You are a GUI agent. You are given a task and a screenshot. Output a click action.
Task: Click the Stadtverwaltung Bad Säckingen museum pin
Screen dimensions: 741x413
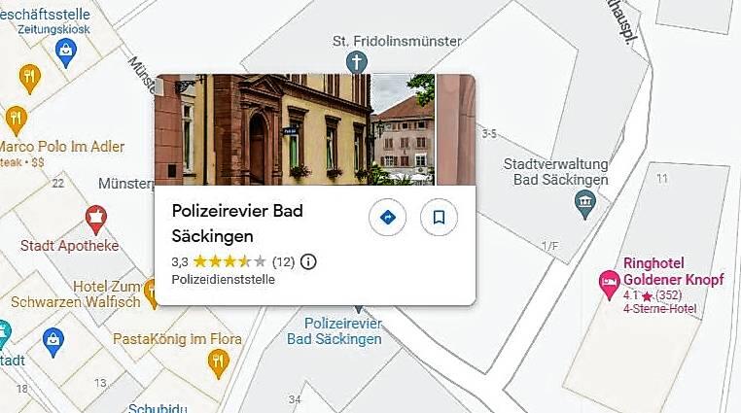point(585,204)
